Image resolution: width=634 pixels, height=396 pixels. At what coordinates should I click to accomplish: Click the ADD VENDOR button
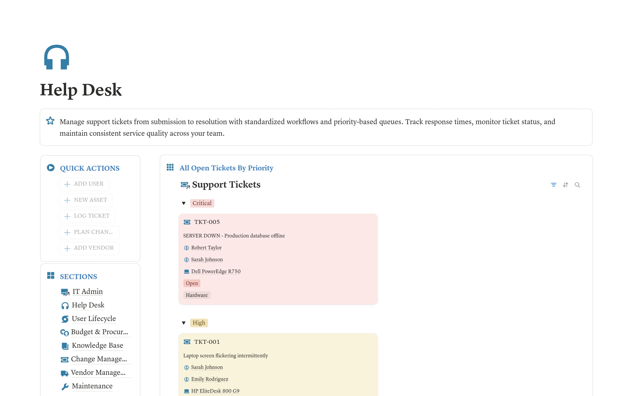click(x=89, y=248)
